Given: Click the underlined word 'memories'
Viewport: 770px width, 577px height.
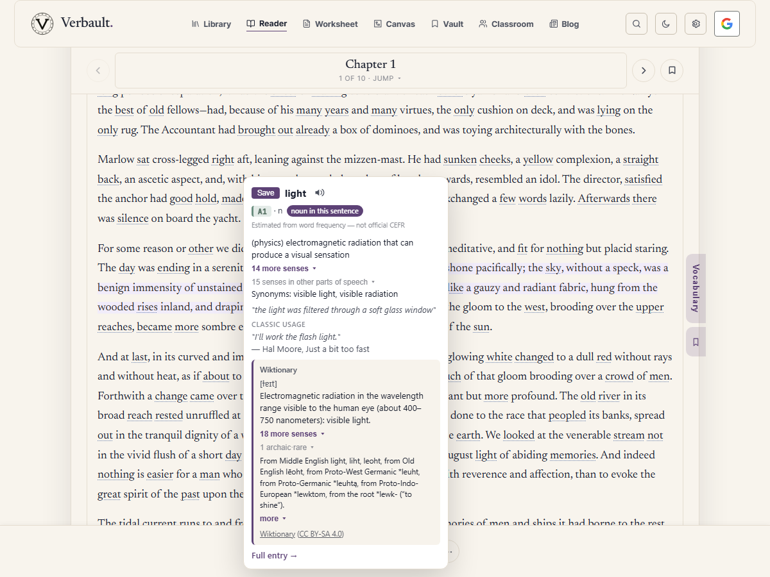Looking at the screenshot, I should pyautogui.click(x=572, y=455).
